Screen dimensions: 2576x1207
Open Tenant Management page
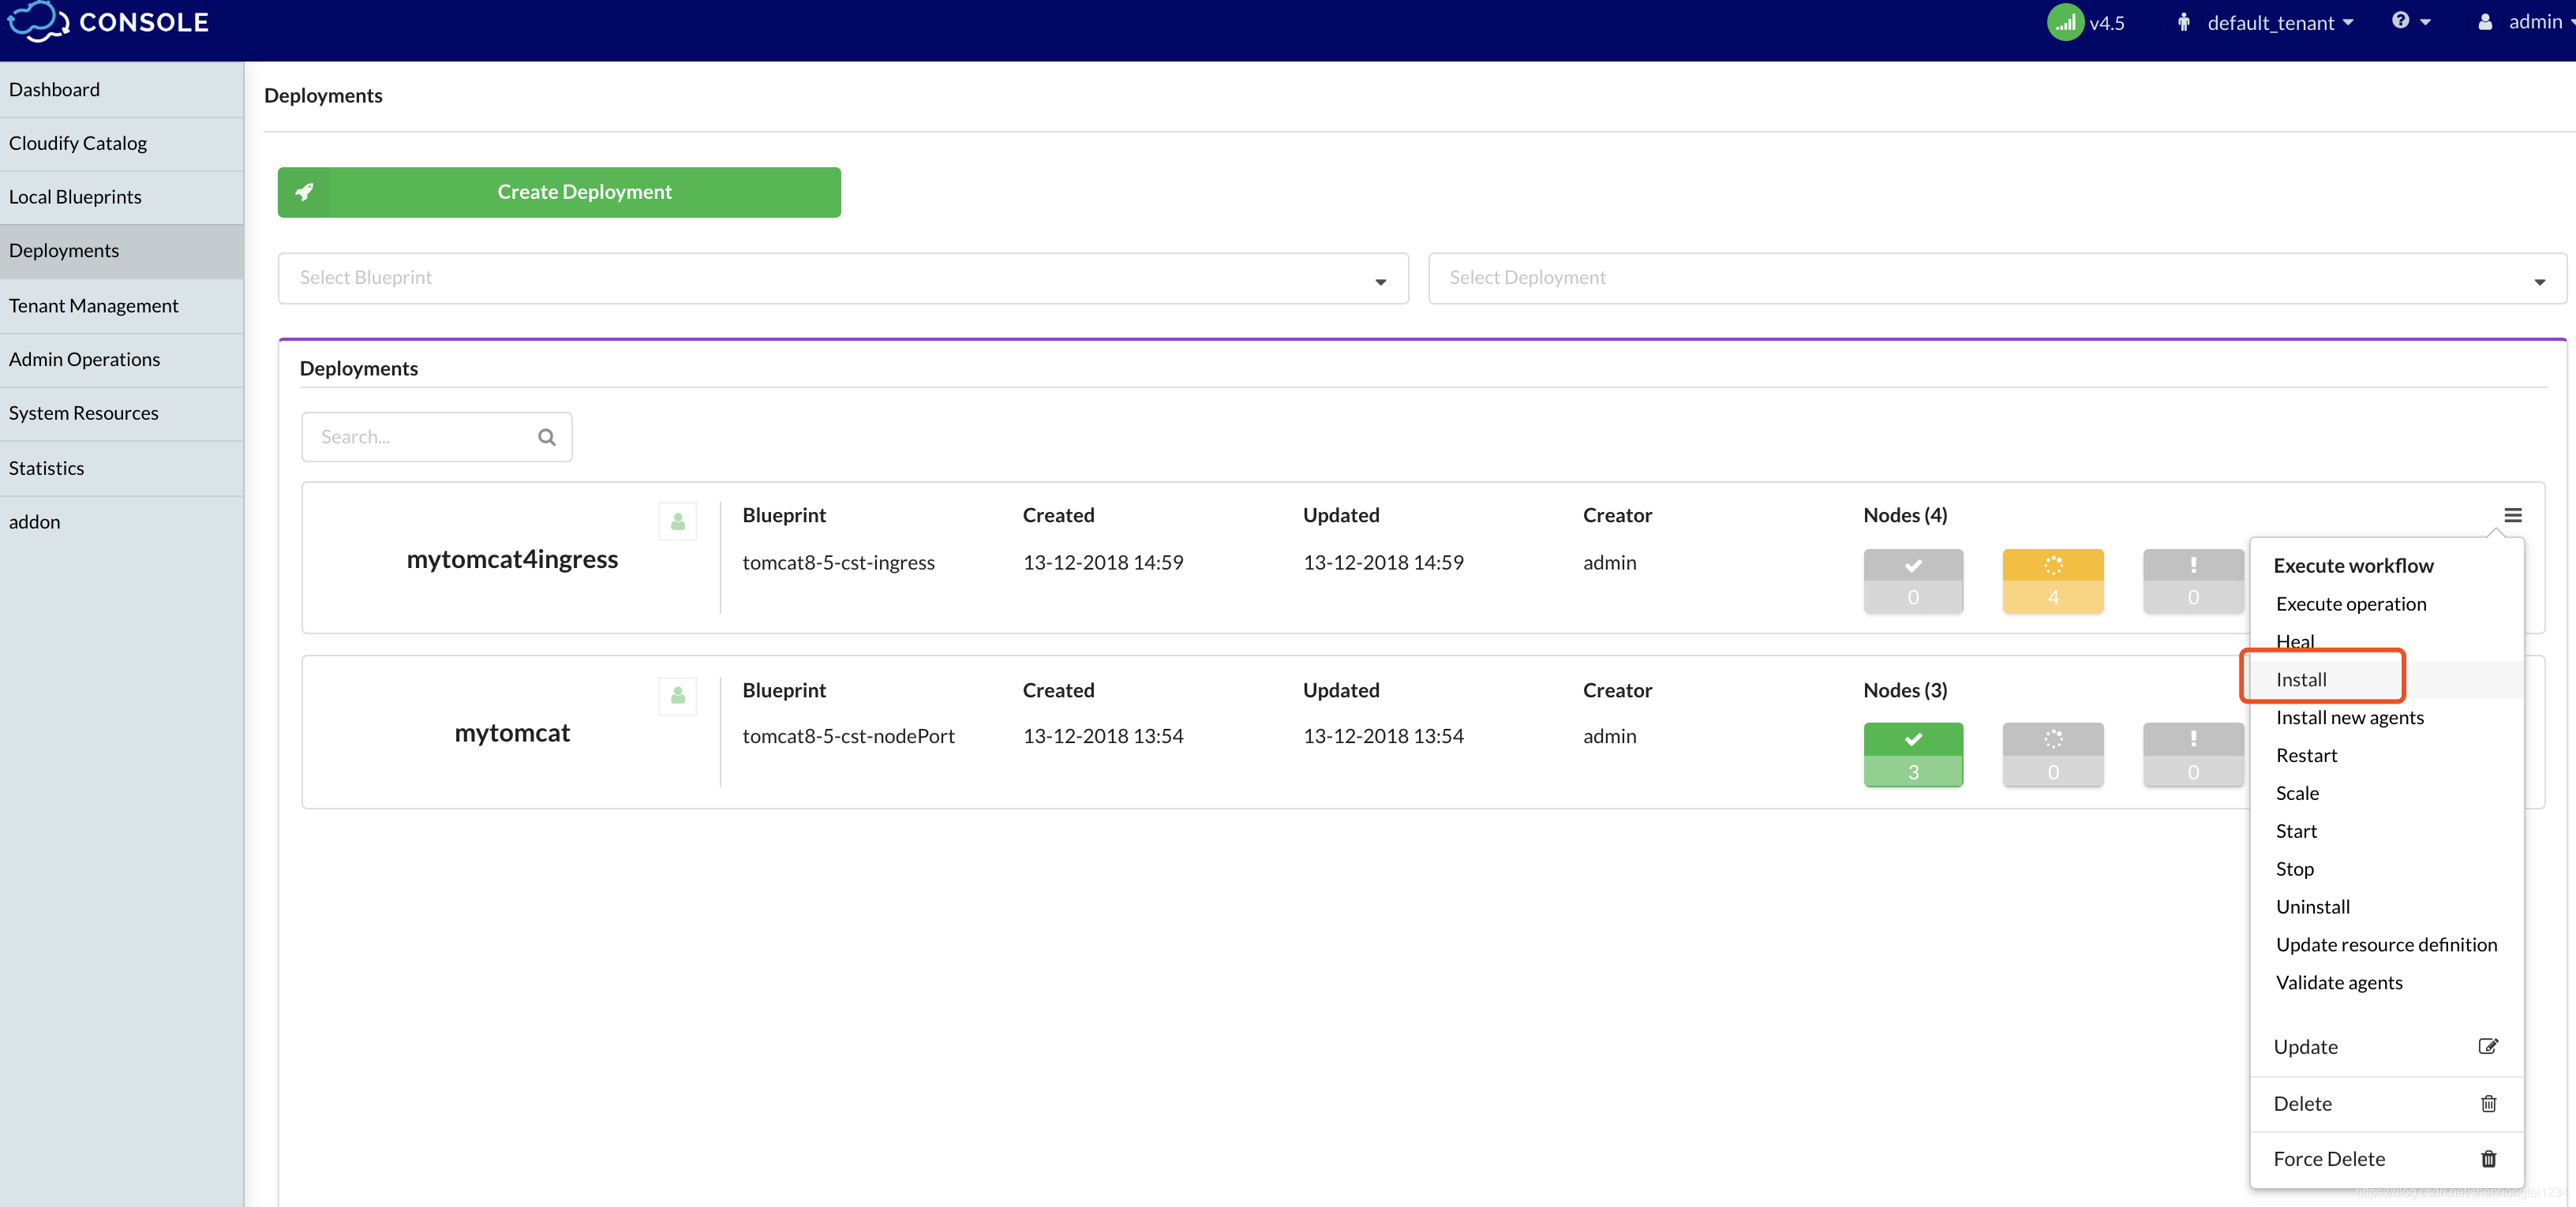pos(122,307)
